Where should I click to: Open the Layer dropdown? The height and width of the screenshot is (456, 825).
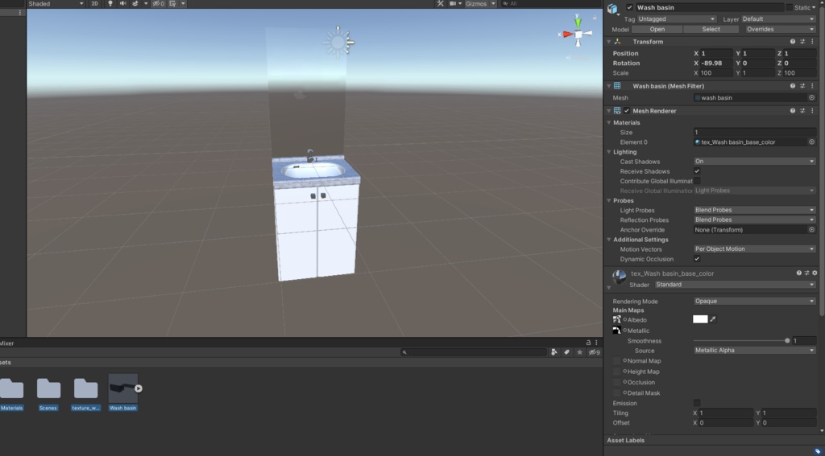coord(779,19)
